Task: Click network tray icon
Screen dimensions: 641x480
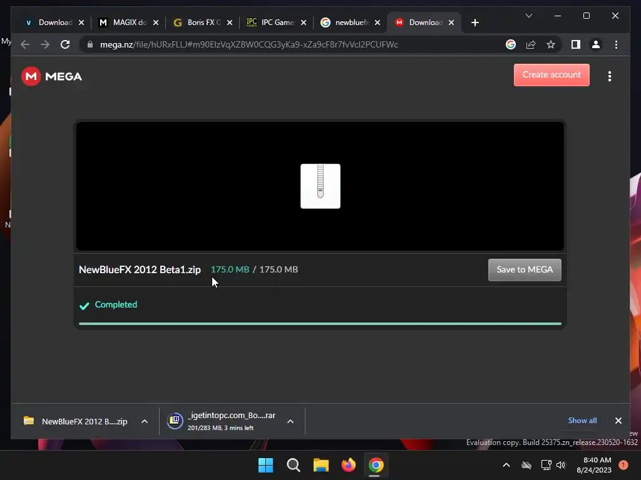Action: point(546,465)
